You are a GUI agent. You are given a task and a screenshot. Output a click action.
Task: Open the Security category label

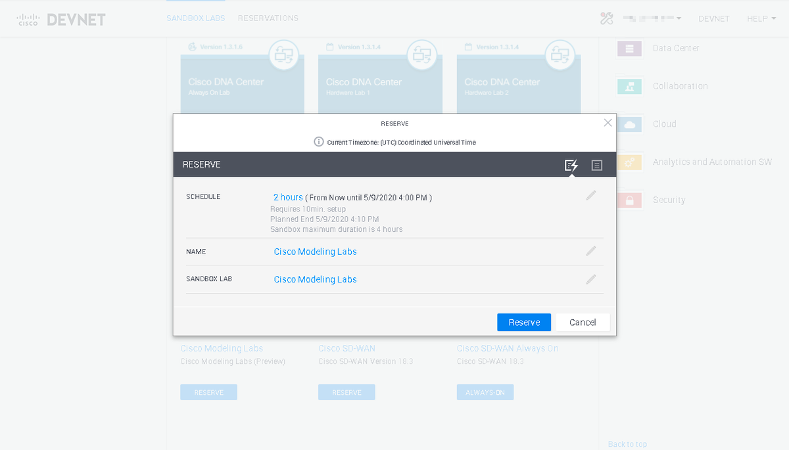tap(669, 200)
